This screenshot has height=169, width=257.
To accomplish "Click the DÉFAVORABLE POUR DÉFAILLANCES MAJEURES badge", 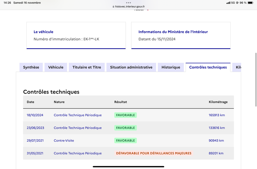I will pyautogui.click(x=154, y=153).
